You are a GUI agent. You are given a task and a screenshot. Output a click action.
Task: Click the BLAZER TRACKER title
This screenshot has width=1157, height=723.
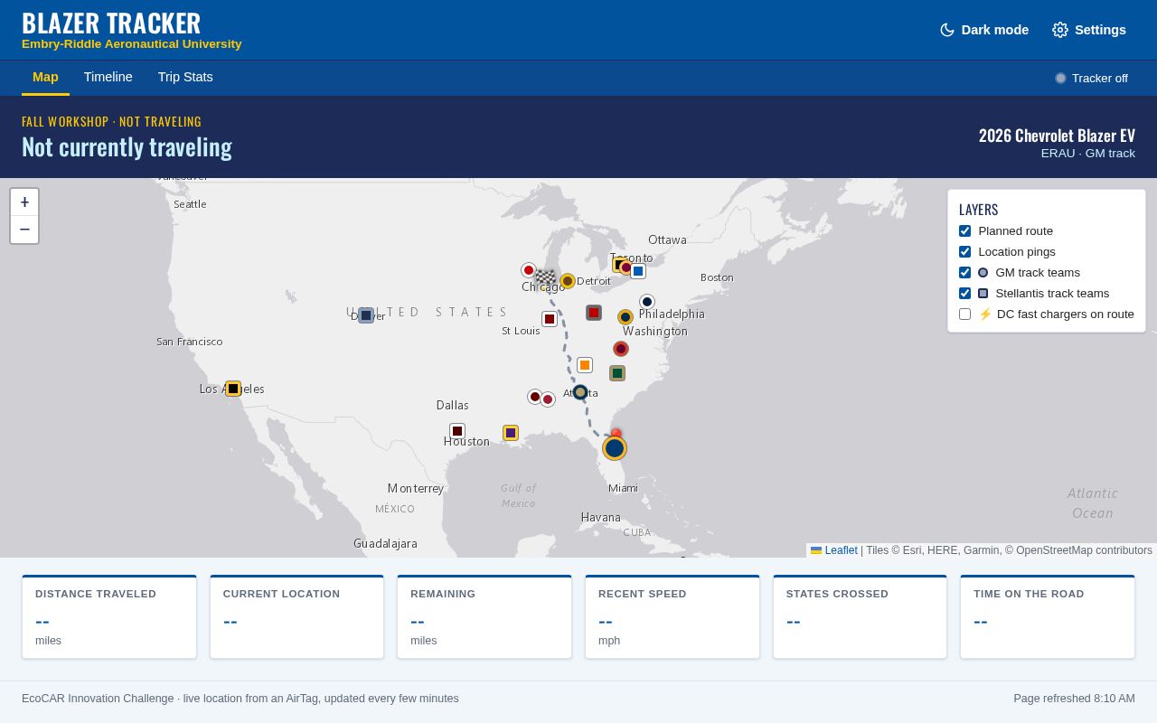[x=111, y=23]
